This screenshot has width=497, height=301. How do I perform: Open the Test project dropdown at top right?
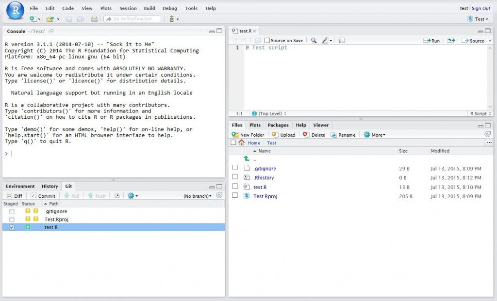(478, 18)
